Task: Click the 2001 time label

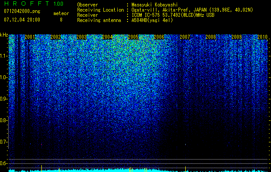Action: tap(30, 37)
